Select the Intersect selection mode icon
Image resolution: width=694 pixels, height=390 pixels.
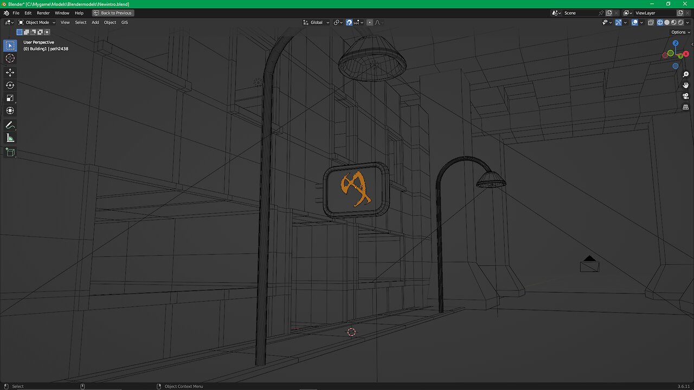click(x=47, y=32)
